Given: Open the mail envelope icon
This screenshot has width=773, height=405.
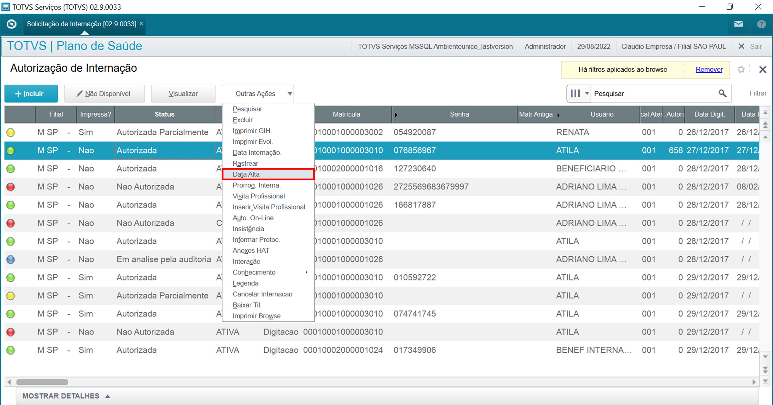Looking at the screenshot, I should tap(738, 24).
